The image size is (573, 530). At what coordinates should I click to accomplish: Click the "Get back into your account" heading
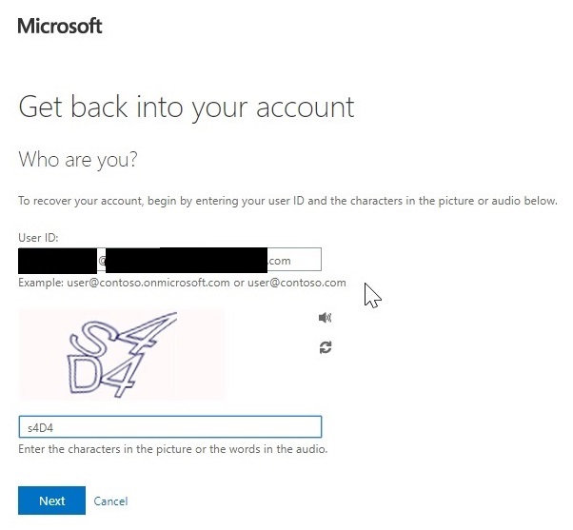tap(187, 107)
